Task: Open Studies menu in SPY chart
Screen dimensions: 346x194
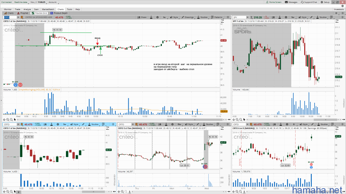Action: 321,17
